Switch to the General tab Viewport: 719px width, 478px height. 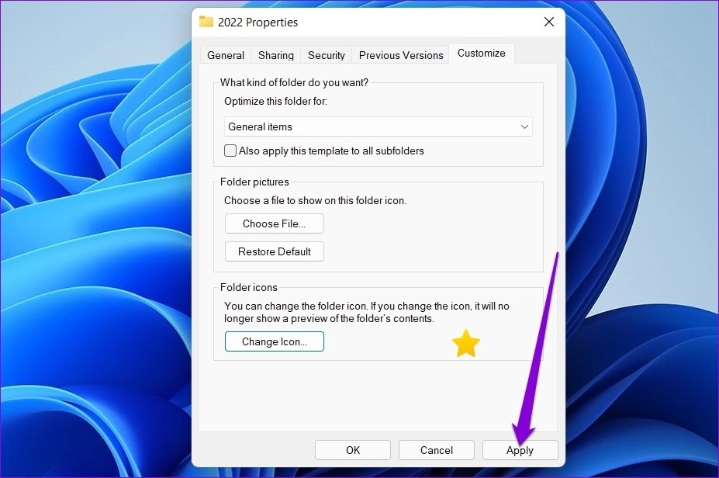point(225,54)
